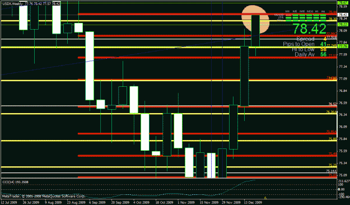Click the H4 timeframe label in signal panel
Screen dimensions: 350x205
(x=323, y=11)
